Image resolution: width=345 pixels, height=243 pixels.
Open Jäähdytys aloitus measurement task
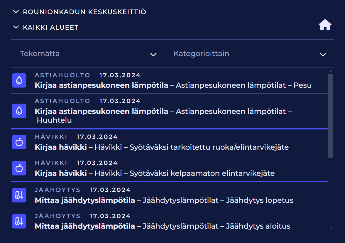[163, 226]
